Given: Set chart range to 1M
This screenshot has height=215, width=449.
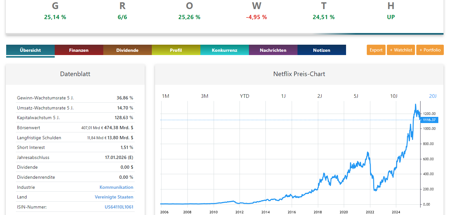Looking at the screenshot, I should [165, 96].
